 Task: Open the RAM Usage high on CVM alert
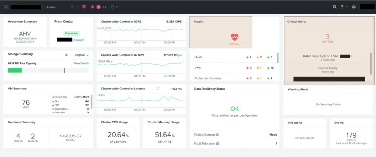(x=328, y=58)
